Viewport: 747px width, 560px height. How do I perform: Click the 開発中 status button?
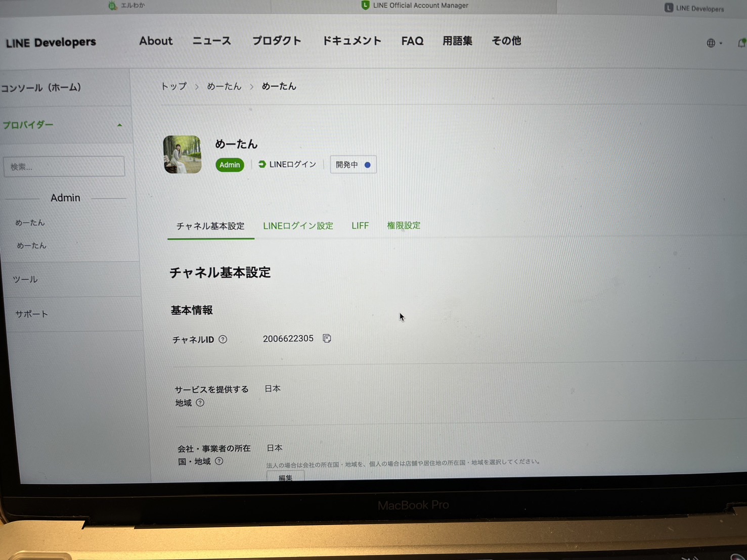(353, 165)
